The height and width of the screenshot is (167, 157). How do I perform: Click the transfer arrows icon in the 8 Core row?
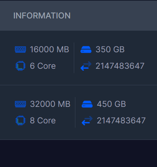point(87,121)
